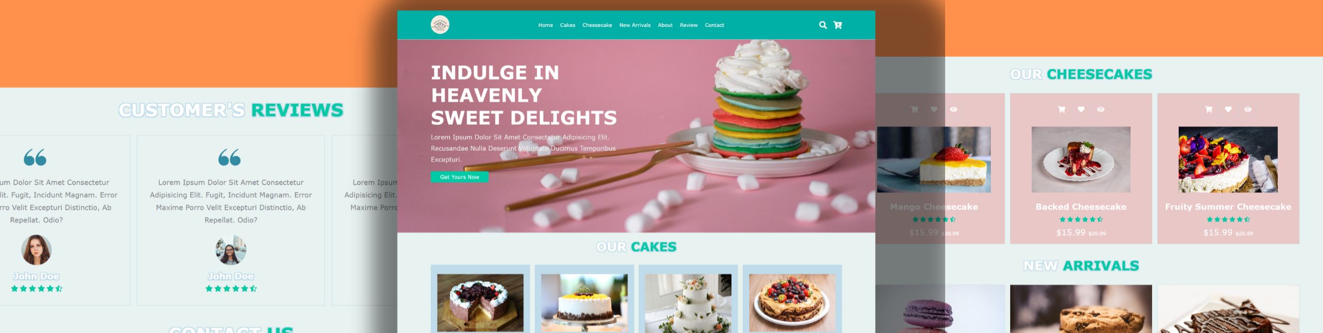Screen dimensions: 1323x333
Task: Click the round bakery logo in header
Action: pyautogui.click(x=440, y=25)
